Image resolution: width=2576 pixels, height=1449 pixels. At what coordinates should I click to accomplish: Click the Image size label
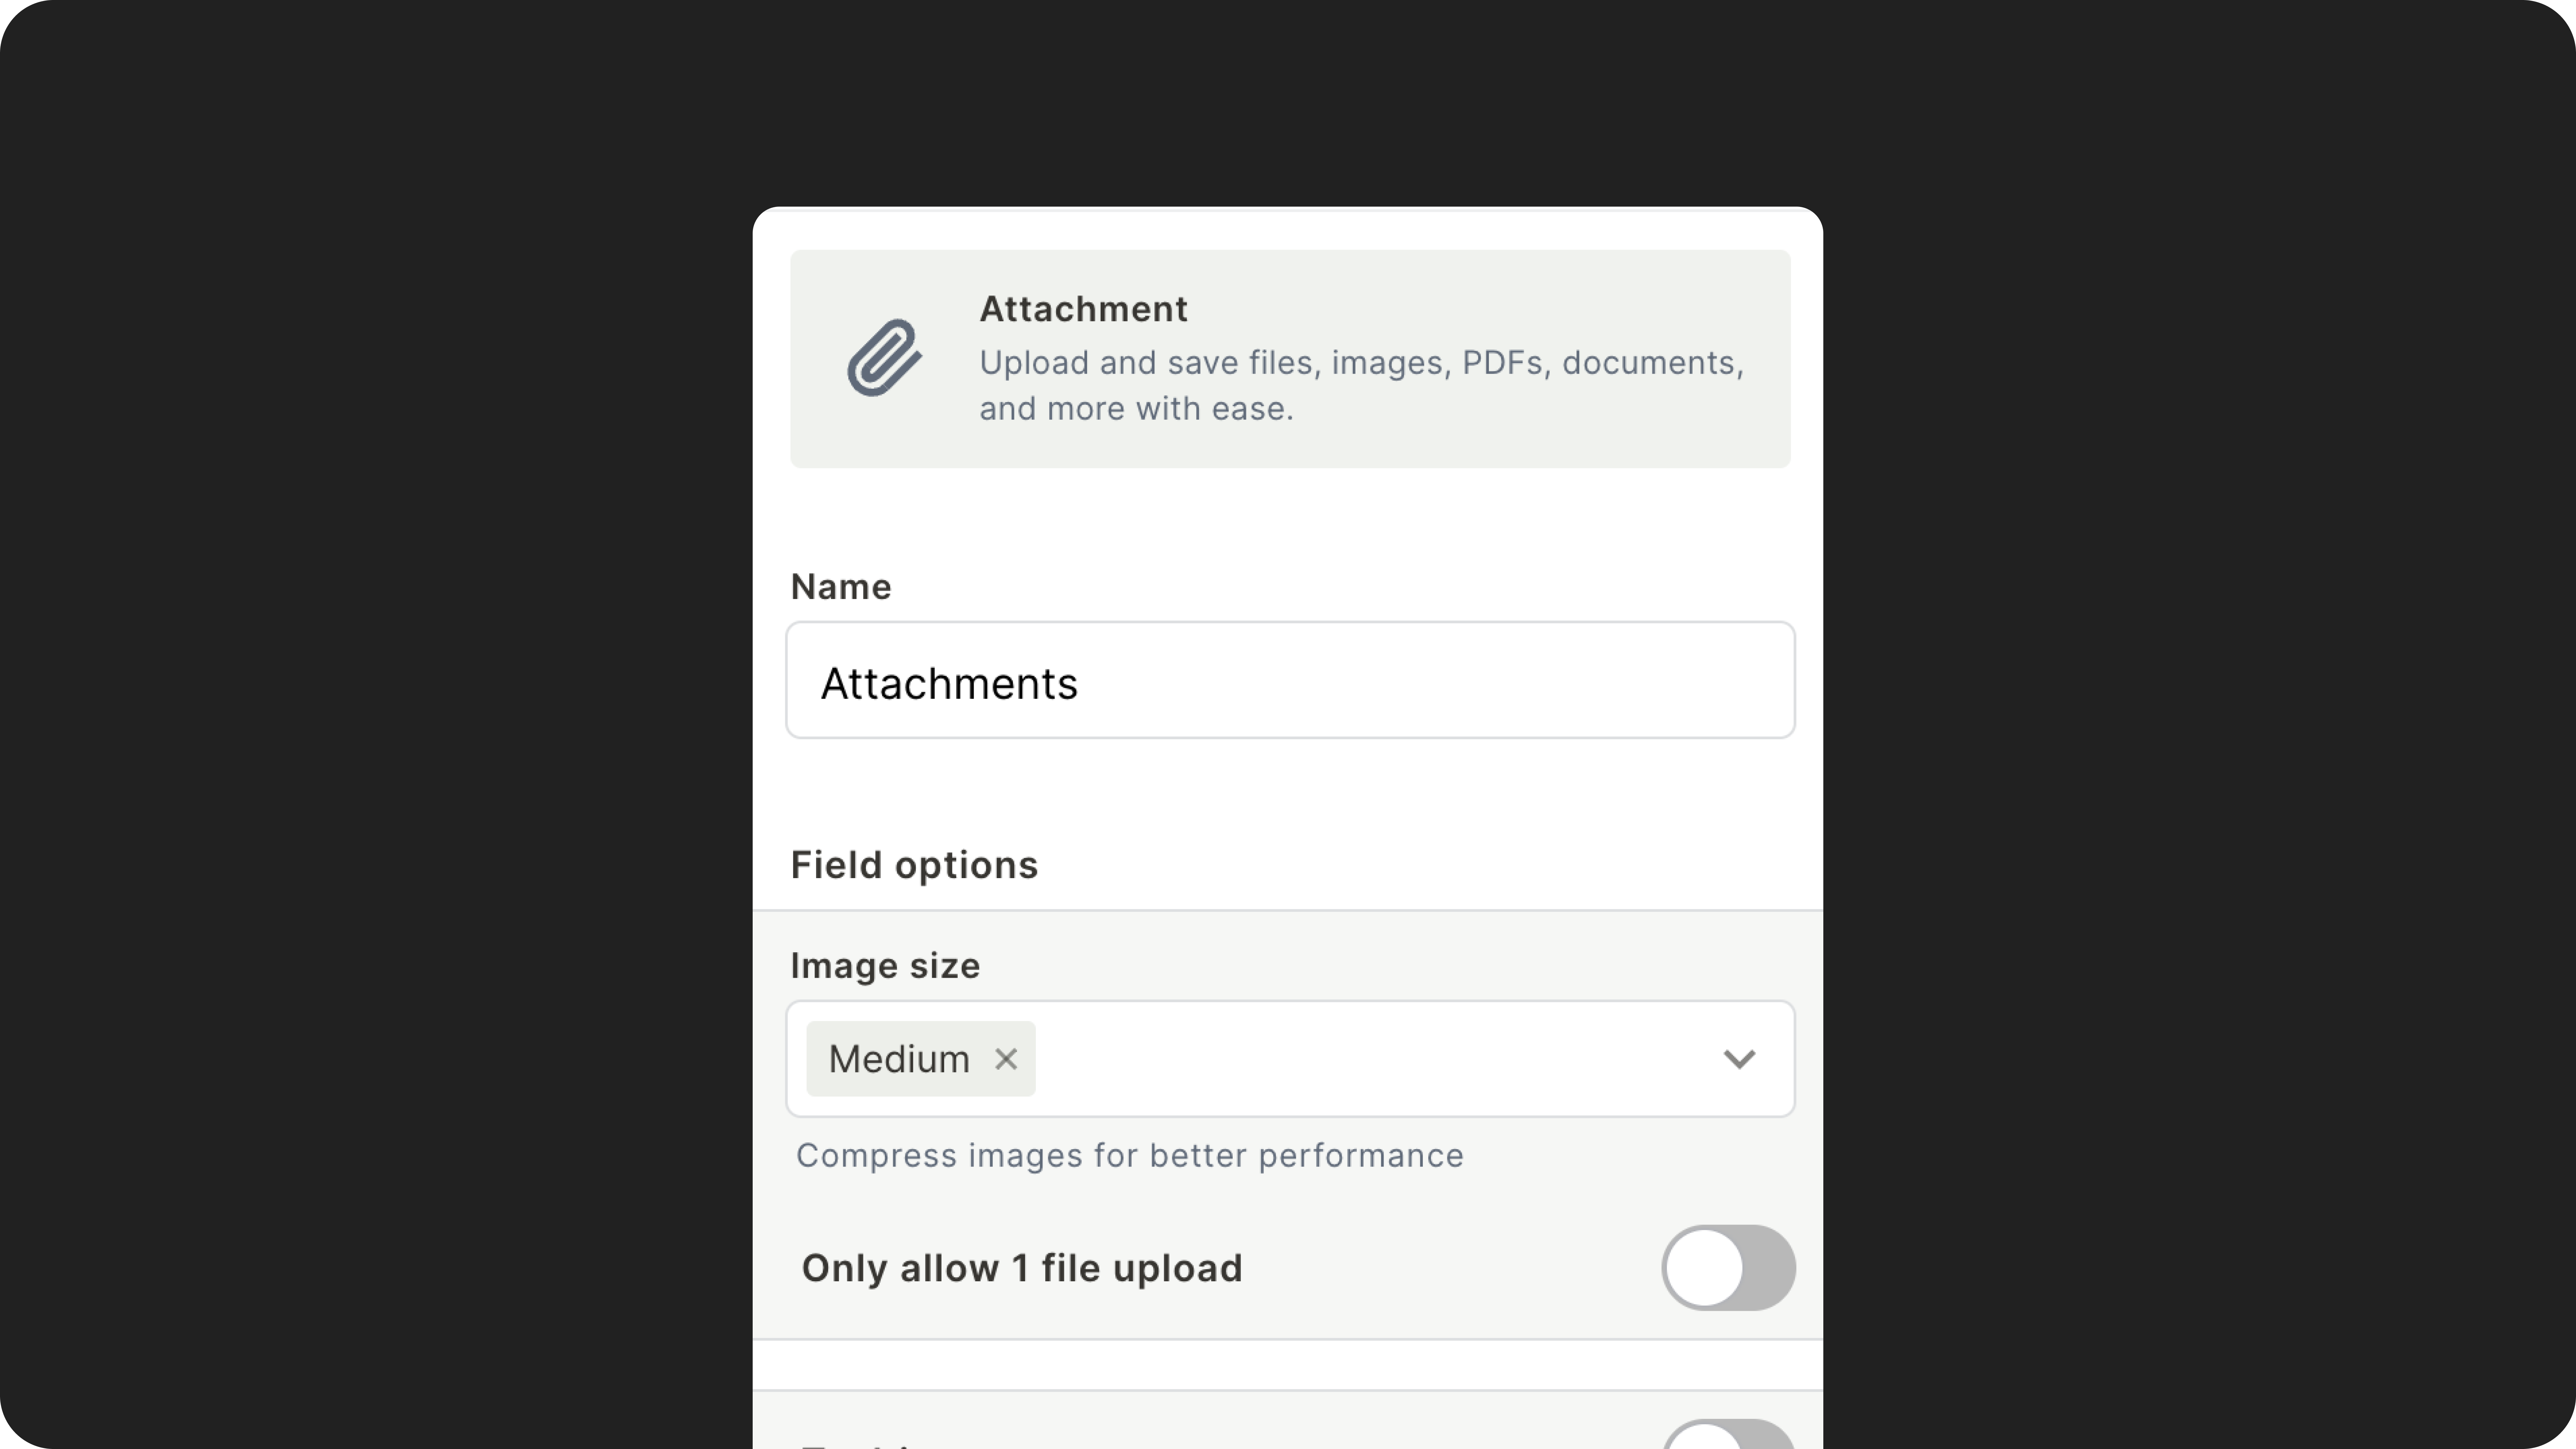point(885,966)
